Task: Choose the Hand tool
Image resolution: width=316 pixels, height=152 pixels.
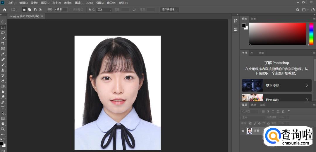Action: pyautogui.click(x=3, y=123)
